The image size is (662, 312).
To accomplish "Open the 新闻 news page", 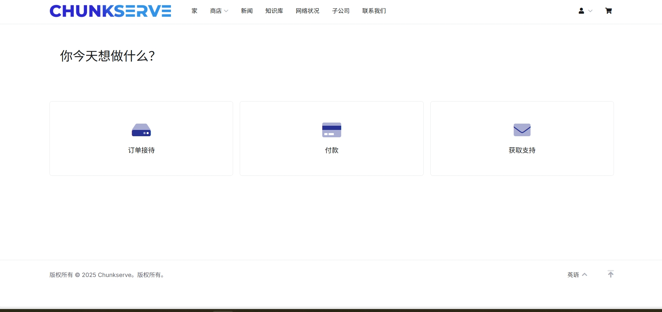I will click(247, 11).
